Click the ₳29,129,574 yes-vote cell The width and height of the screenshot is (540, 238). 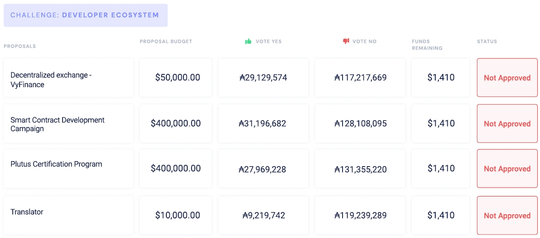click(263, 77)
